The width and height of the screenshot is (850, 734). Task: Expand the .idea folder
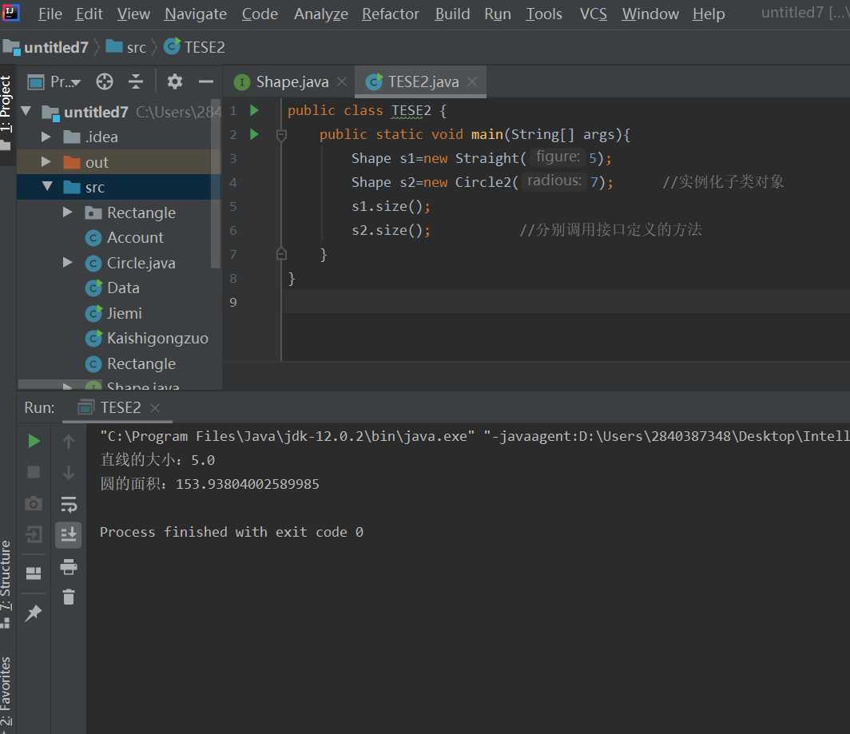46,137
